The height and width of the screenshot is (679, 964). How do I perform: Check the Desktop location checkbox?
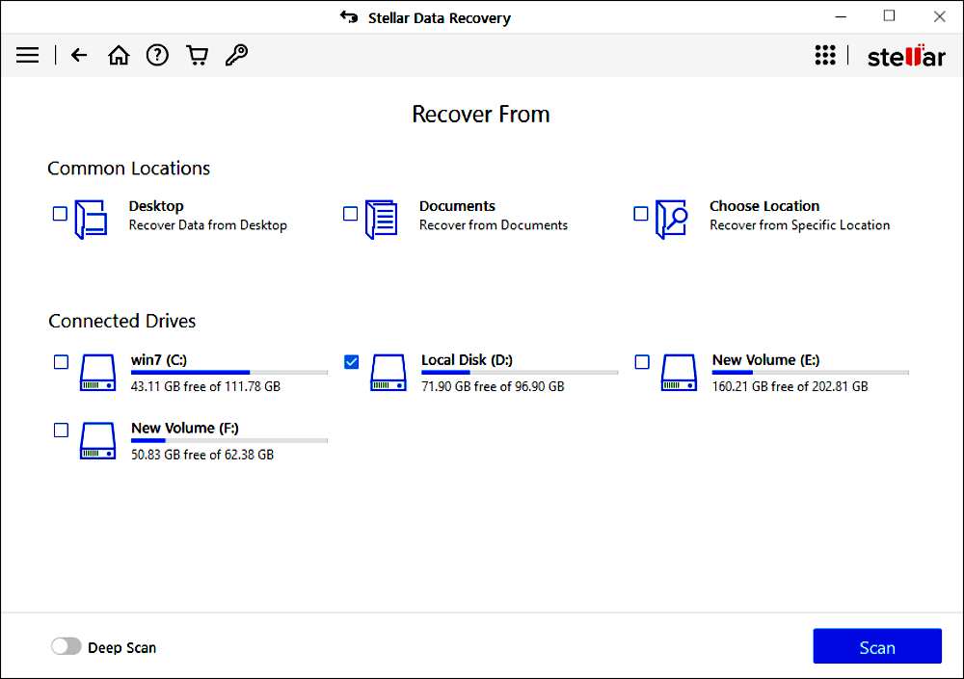coord(60,214)
